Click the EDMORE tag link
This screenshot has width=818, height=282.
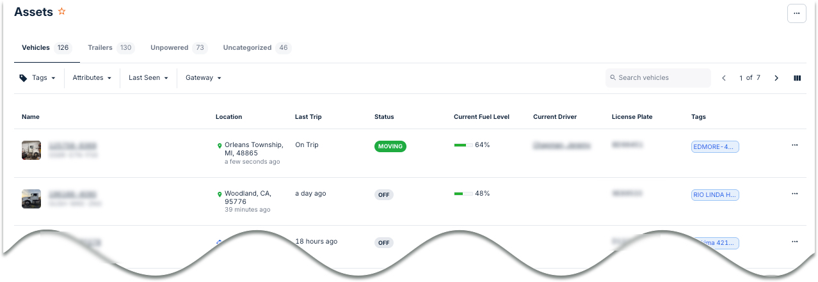coord(715,147)
